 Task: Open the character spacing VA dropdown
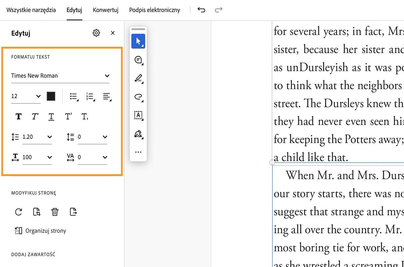coord(92,157)
